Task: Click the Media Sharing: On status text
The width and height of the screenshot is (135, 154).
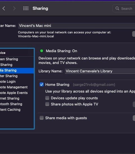Action: click(61, 51)
